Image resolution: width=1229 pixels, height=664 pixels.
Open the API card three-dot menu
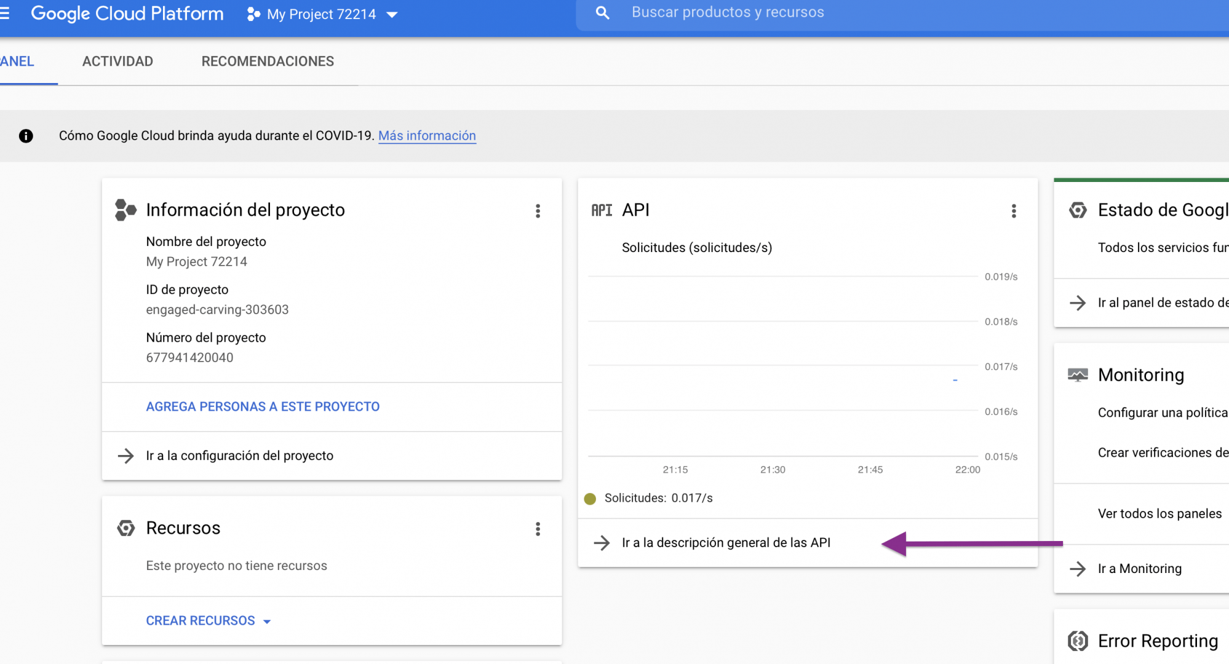coord(1014,211)
